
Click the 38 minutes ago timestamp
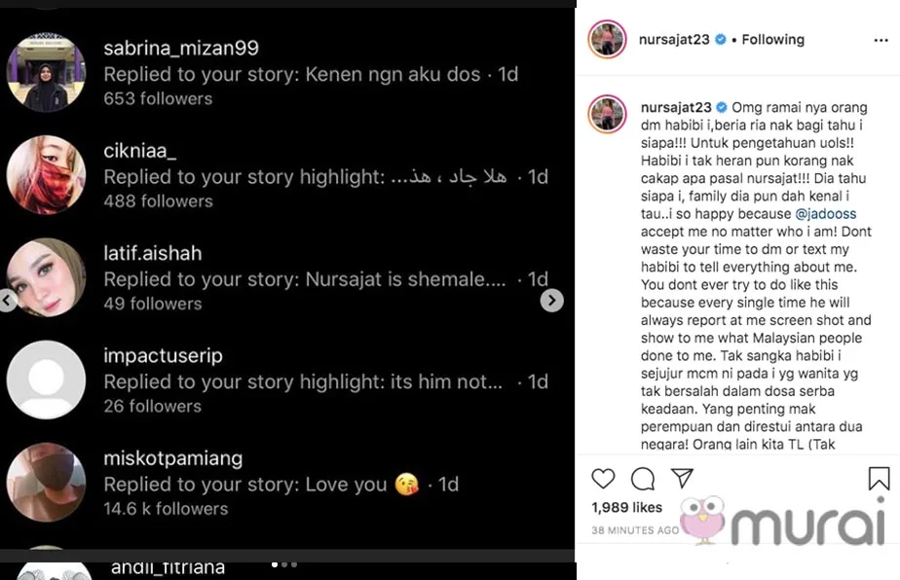pos(635,530)
